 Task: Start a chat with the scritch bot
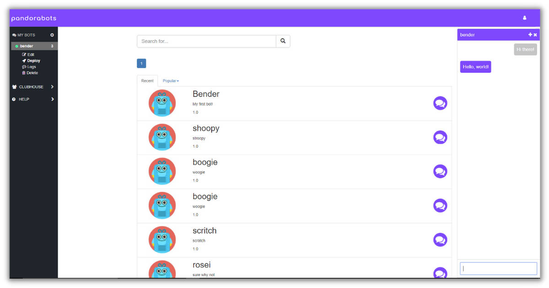click(x=440, y=240)
